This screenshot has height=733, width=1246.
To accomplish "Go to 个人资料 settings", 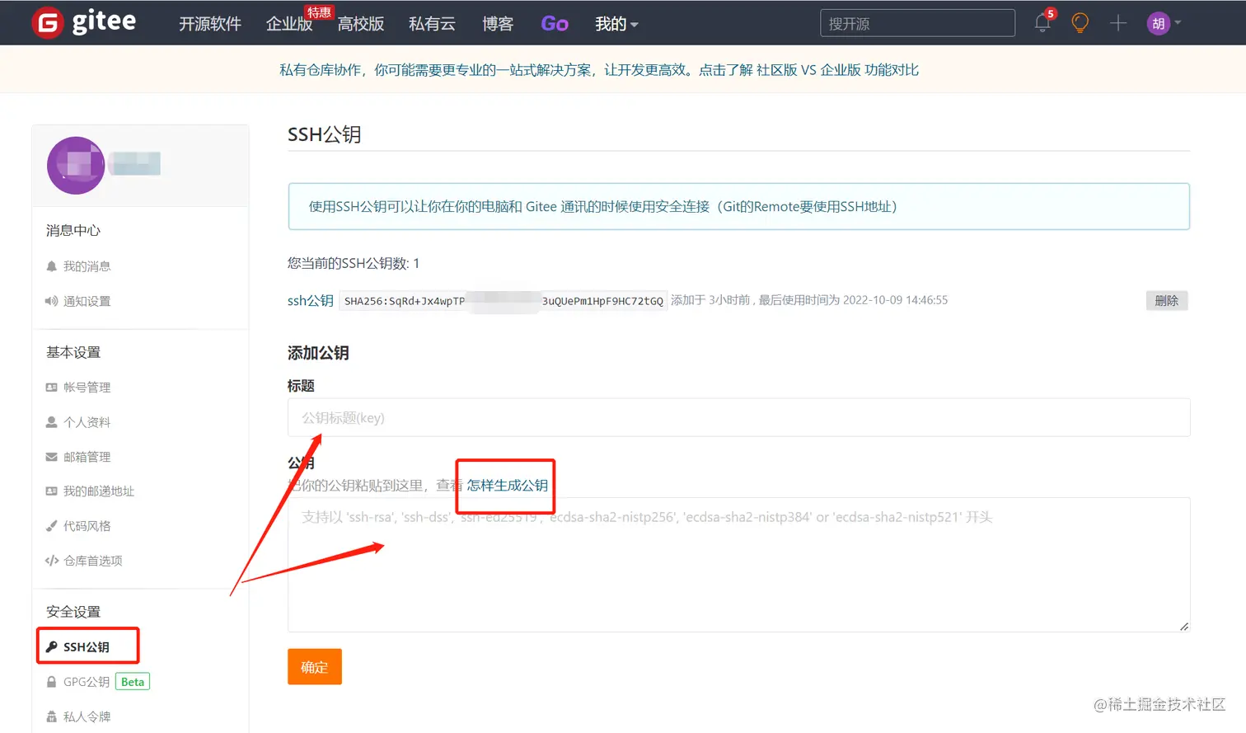I will (x=87, y=422).
